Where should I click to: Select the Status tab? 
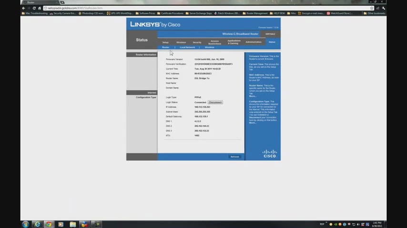272,42
